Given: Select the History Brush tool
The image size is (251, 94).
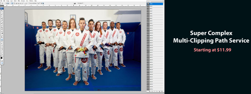Looking at the screenshot, I should tap(2, 29).
